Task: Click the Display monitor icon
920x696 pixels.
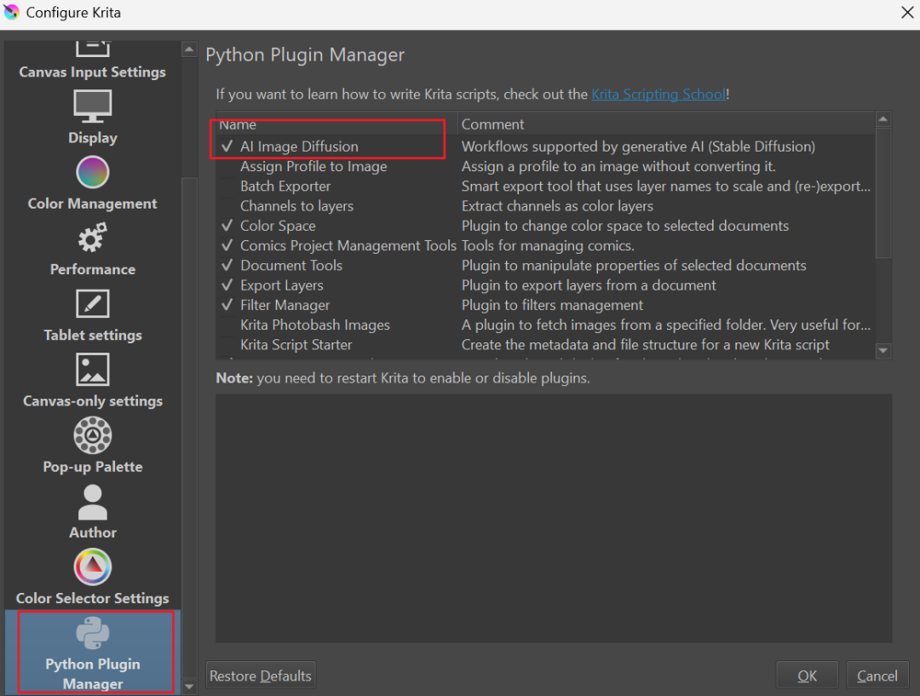Action: [x=93, y=106]
